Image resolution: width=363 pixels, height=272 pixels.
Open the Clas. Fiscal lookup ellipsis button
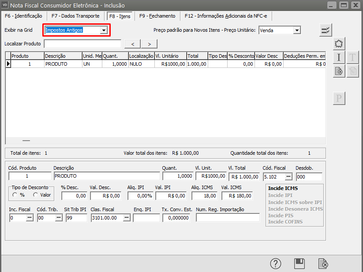pyautogui.click(x=127, y=218)
